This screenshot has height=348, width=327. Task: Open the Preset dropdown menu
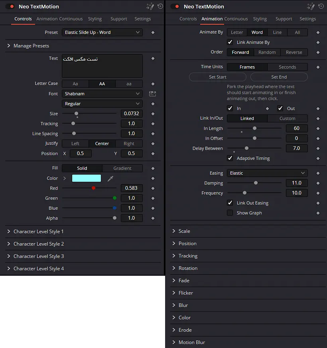click(x=102, y=32)
